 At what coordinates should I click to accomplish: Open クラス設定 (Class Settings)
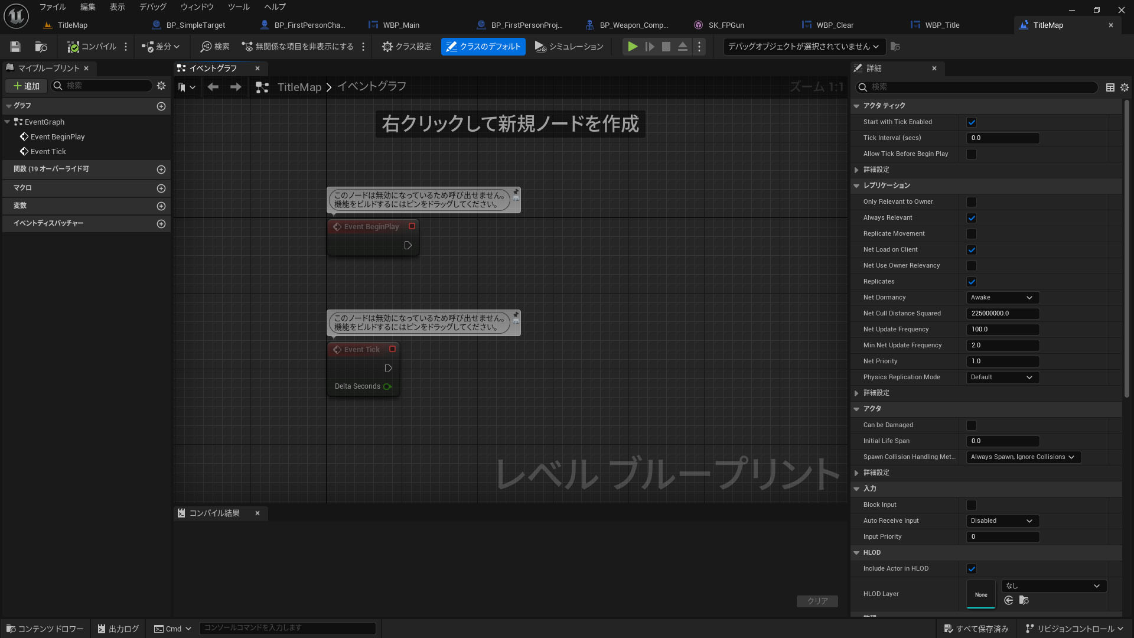point(406,47)
